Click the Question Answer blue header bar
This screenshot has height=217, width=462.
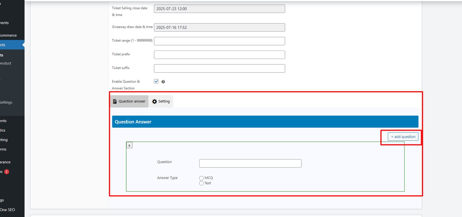265,122
